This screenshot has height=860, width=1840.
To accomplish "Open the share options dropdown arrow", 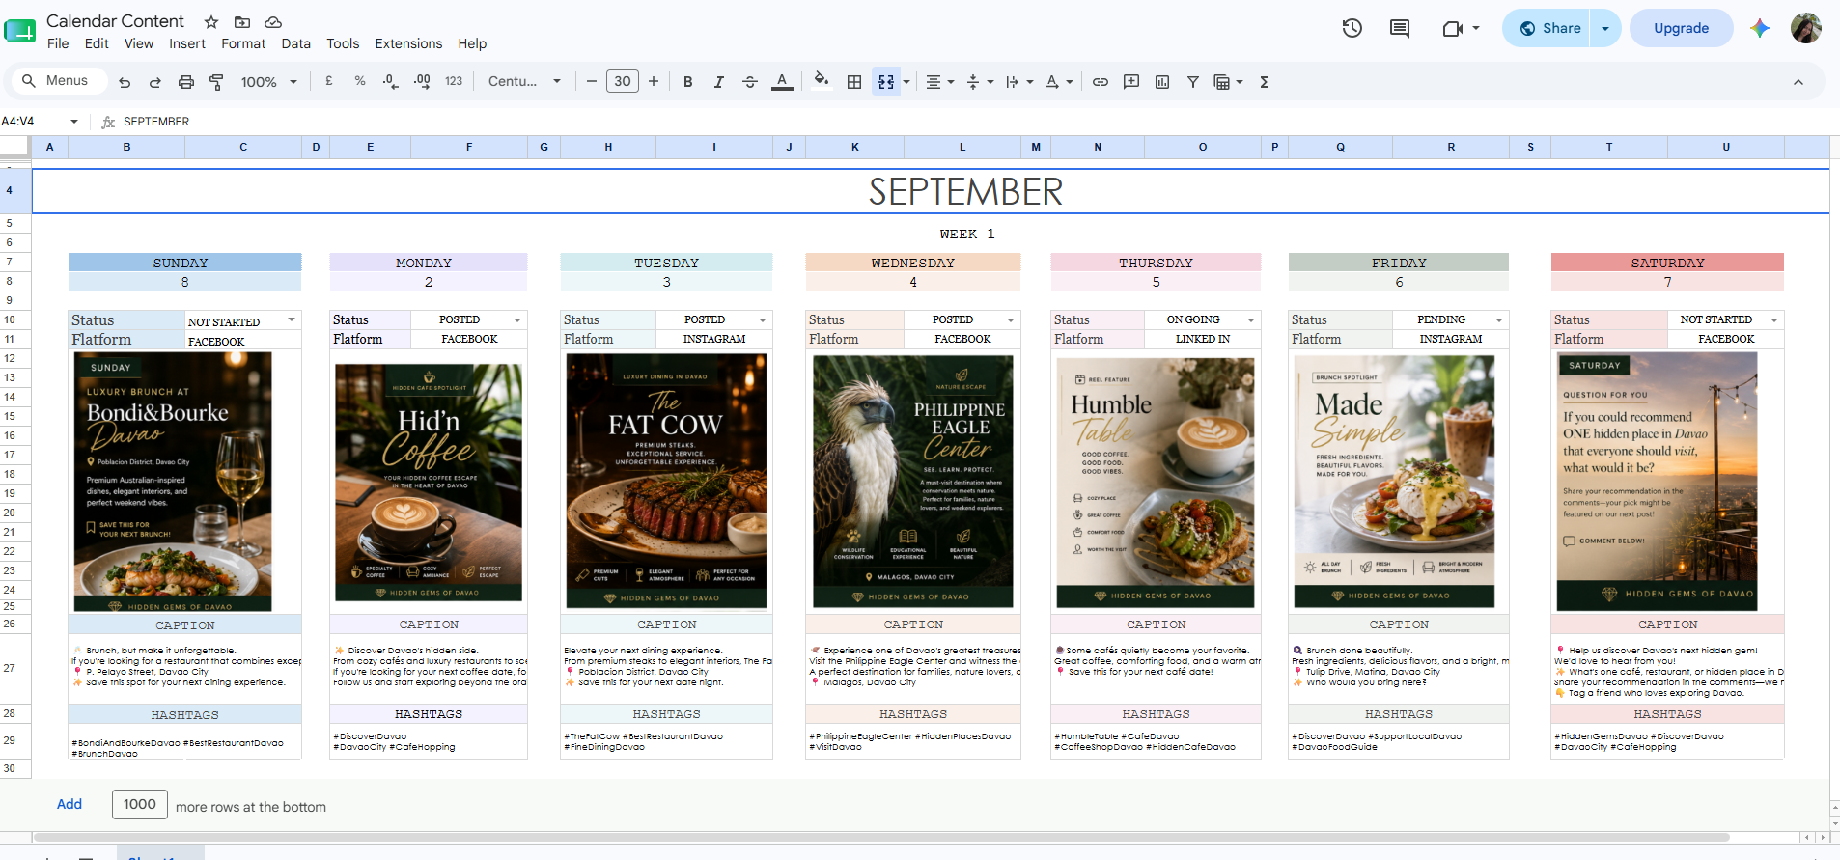I will pos(1605,28).
